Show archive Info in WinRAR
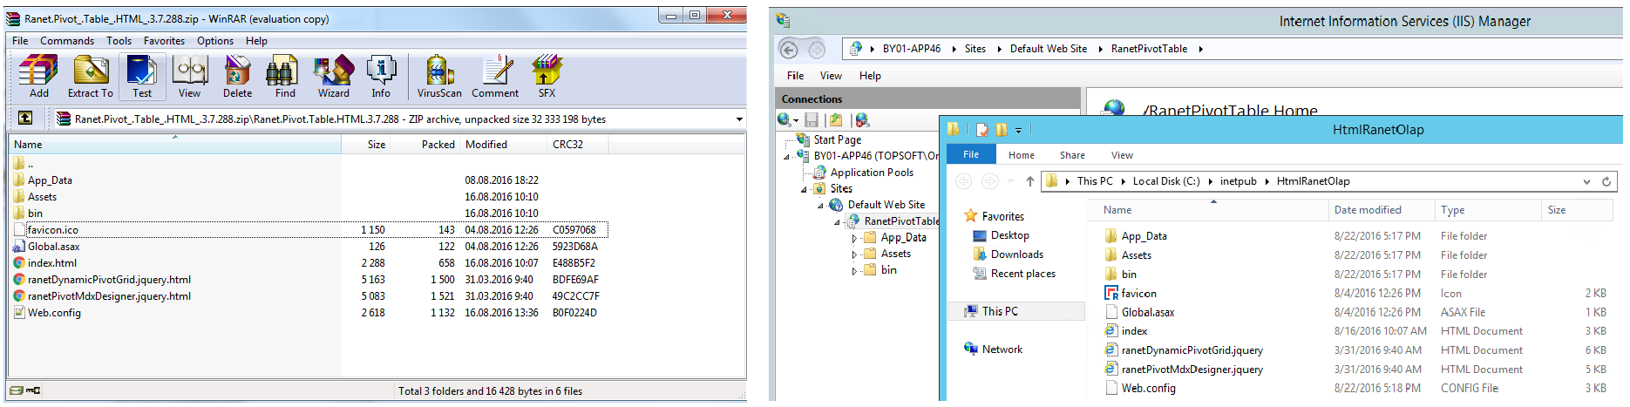Viewport: 1630px width, 407px height. tap(381, 76)
